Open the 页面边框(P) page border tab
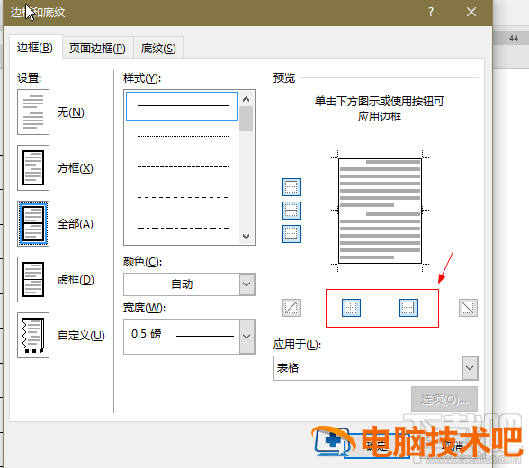 97,49
